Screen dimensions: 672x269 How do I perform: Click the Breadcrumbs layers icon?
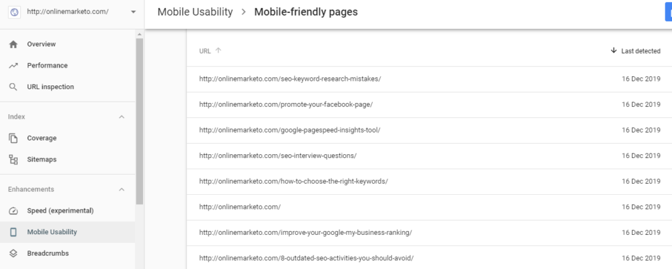[13, 253]
